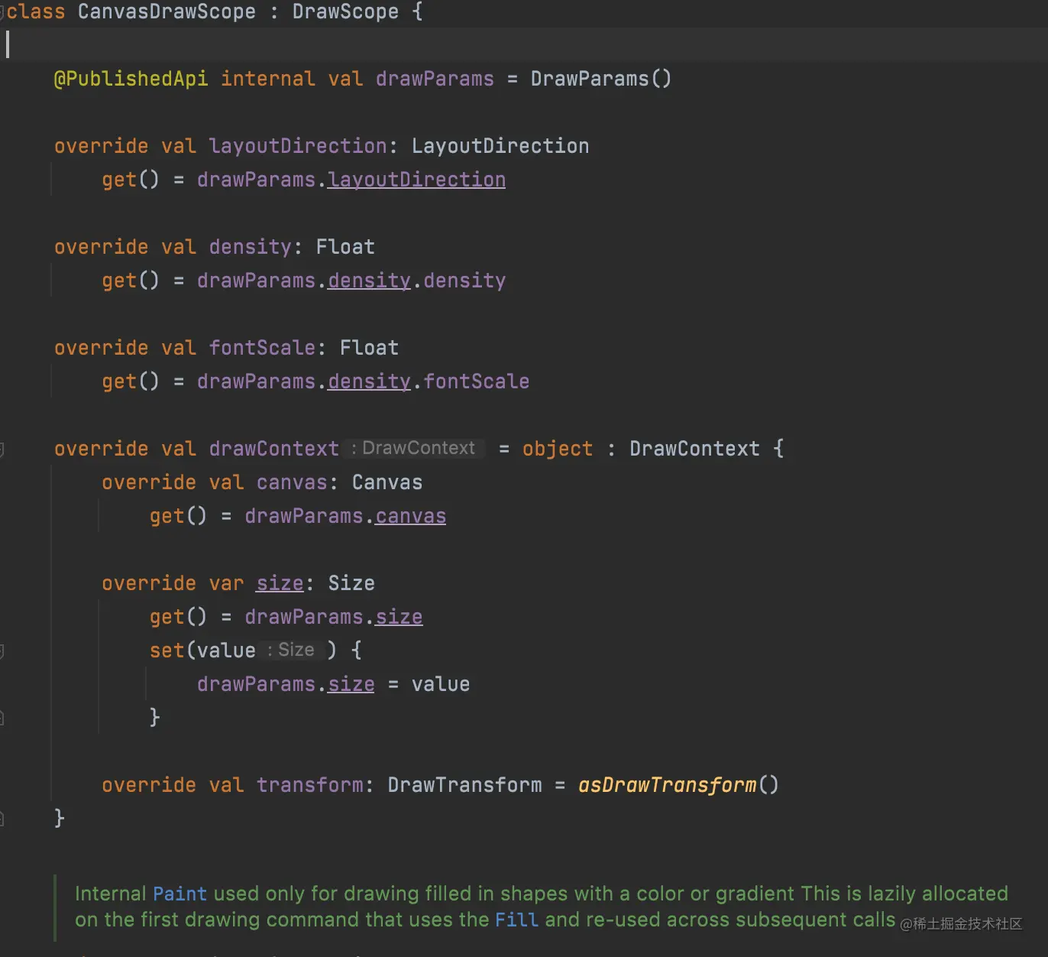Click underlined density before .fontScale
Image resolution: width=1048 pixels, height=957 pixels.
tap(369, 381)
